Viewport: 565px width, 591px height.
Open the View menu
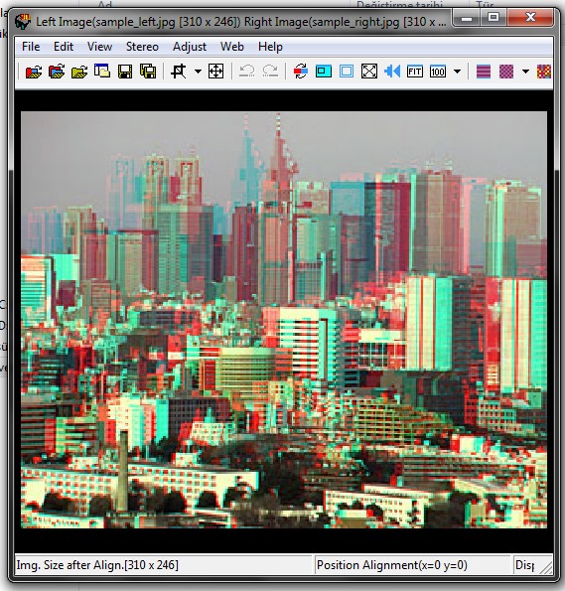99,47
